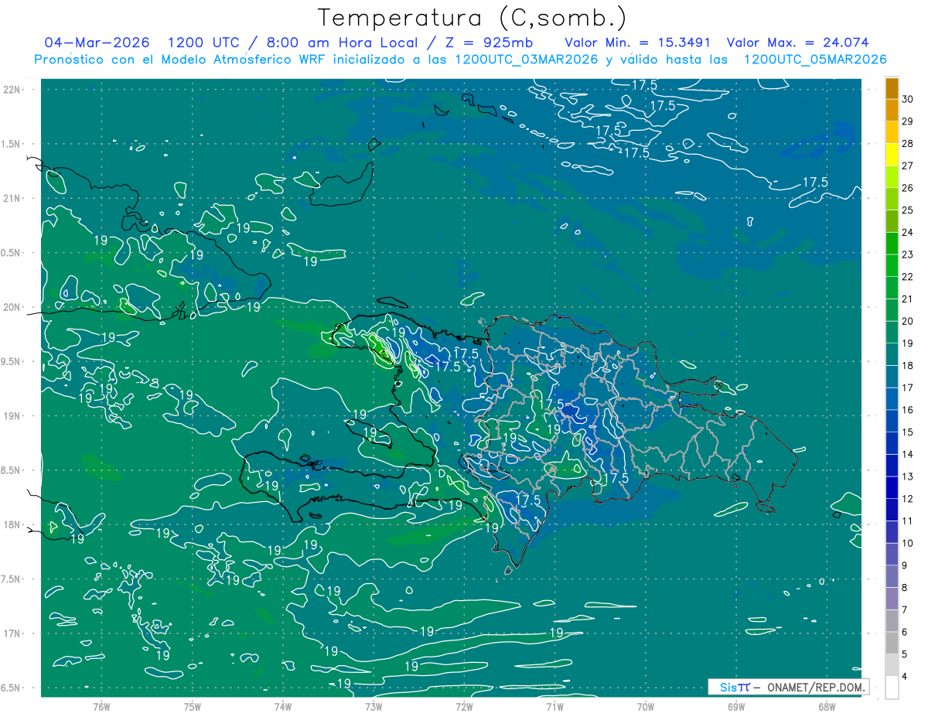Pick the lime swatch between 25 and 26
This screenshot has width=928, height=717.
tap(892, 200)
